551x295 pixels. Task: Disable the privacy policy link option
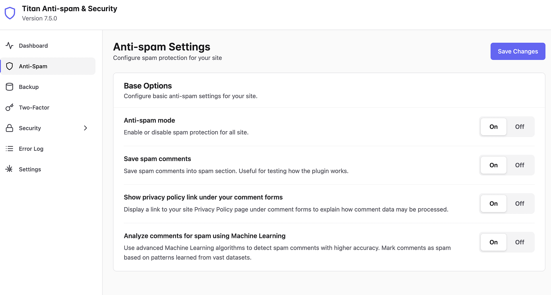click(519, 204)
